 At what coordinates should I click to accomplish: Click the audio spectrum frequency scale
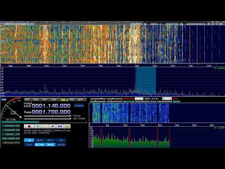[157, 125]
